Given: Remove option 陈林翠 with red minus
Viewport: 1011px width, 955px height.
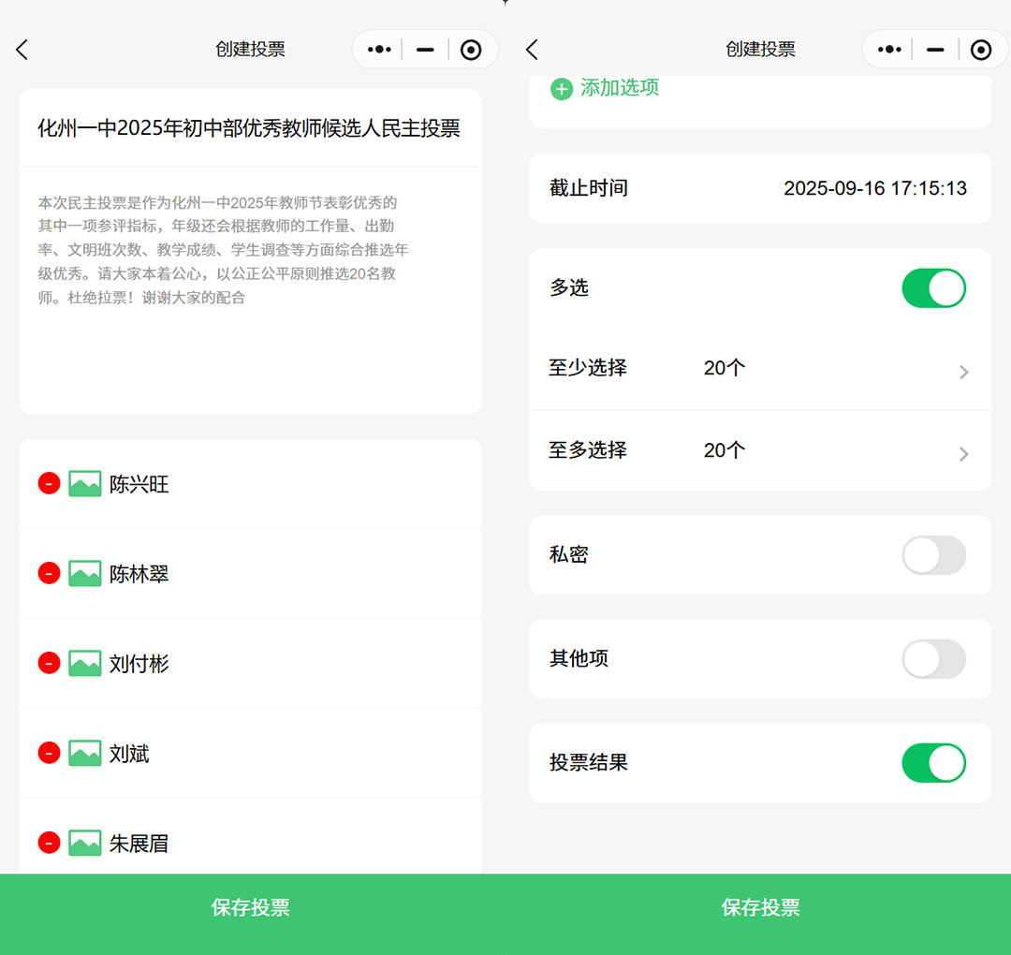Looking at the screenshot, I should point(49,573).
